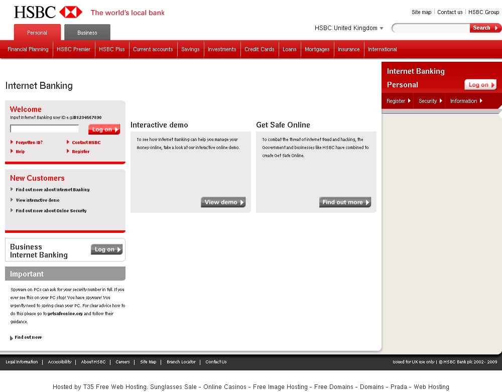Image resolution: width=502 pixels, height=392 pixels.
Task: Open the getsafeonline.org link
Action: (65, 314)
